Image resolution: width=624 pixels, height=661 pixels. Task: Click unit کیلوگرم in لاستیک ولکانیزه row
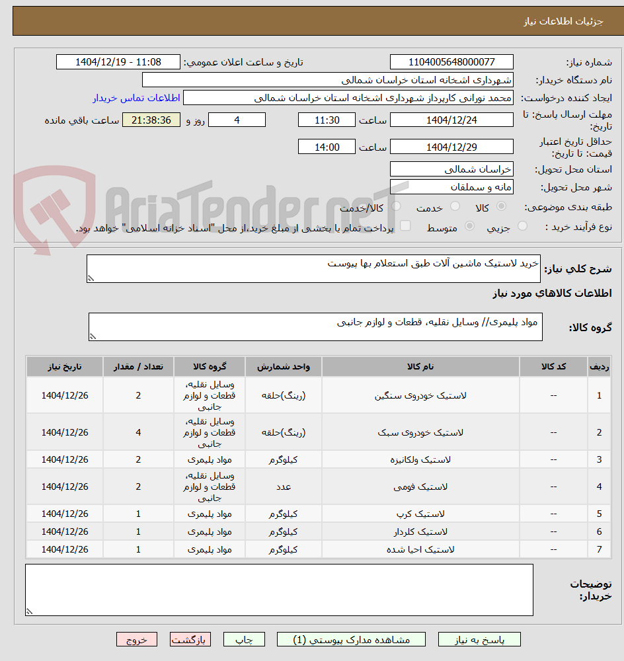(x=284, y=459)
